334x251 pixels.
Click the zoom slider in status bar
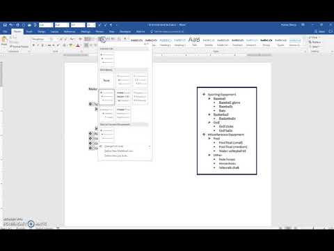click(x=314, y=228)
